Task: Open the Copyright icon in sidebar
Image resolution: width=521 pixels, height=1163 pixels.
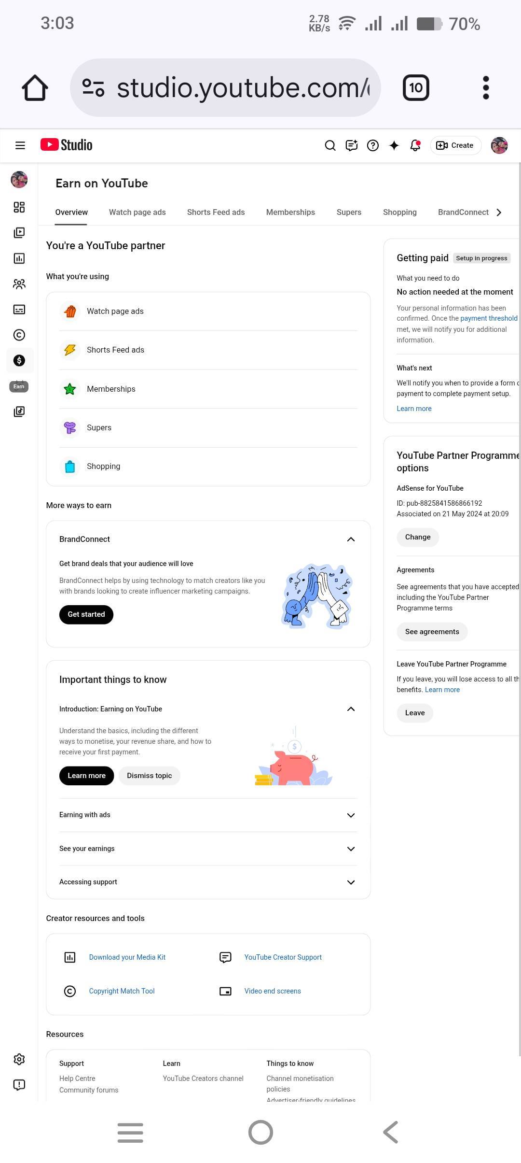Action: coord(19,335)
